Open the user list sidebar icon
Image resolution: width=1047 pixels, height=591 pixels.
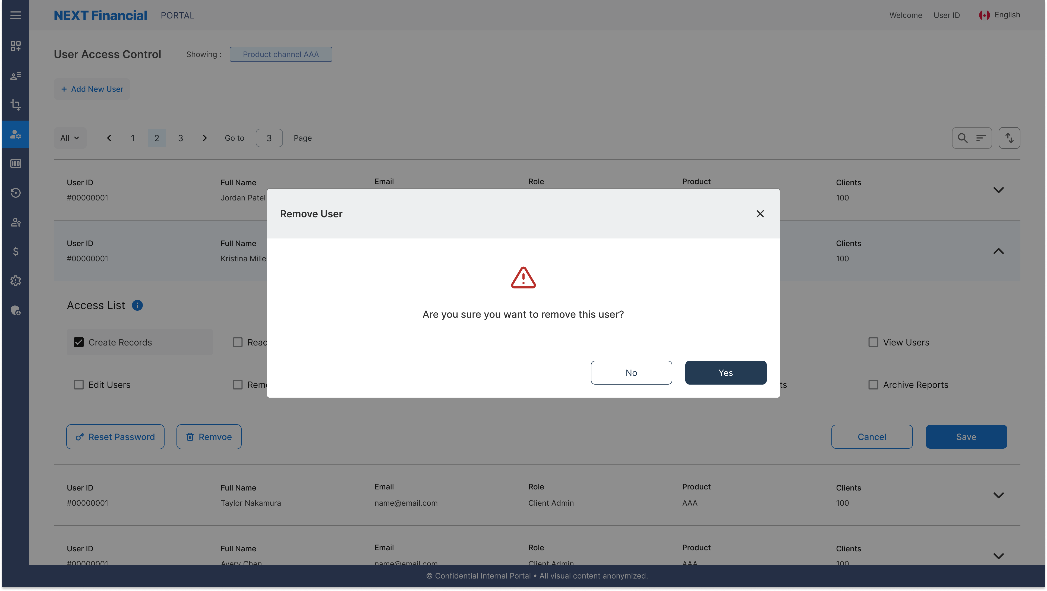(x=15, y=76)
